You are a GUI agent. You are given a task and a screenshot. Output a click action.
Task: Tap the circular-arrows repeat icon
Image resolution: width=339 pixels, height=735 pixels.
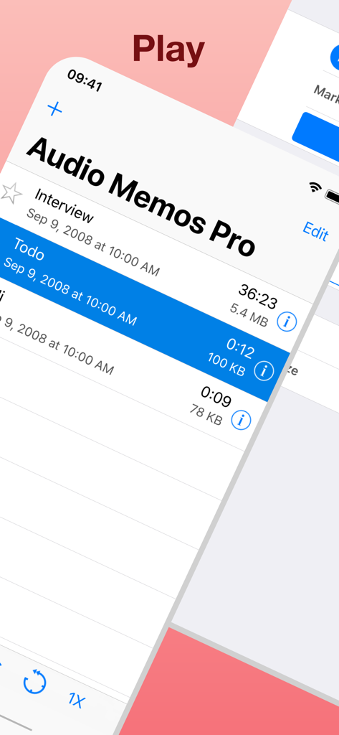pos(35,682)
